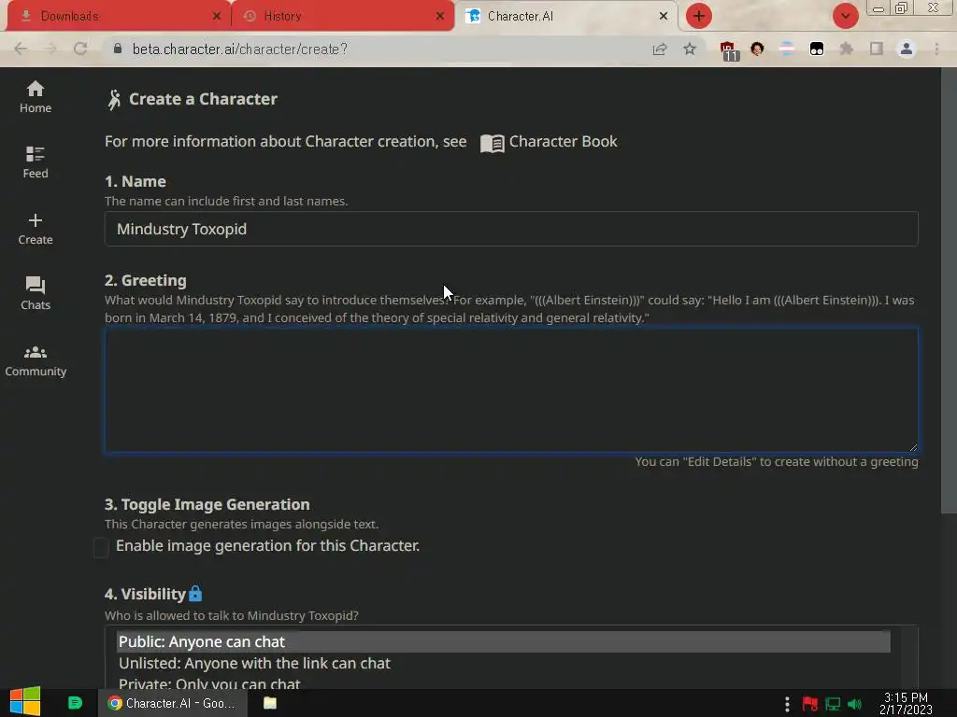Open the avatar face extension icon

point(757,49)
